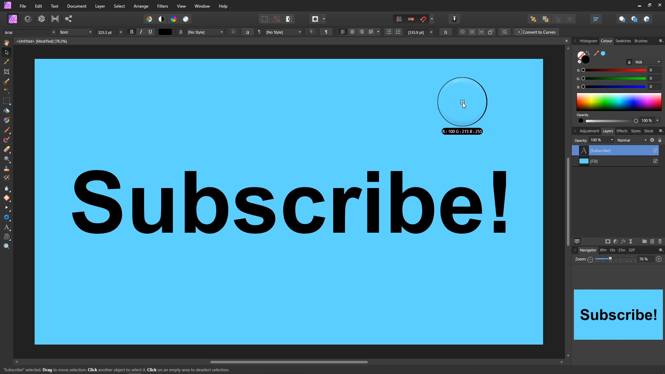Click the Navigator preview thumbnail
This screenshot has width=665, height=374.
(x=618, y=314)
